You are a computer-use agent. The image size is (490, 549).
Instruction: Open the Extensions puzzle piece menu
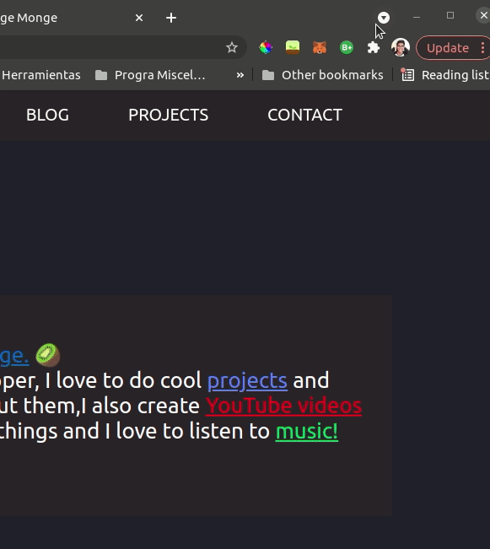374,47
